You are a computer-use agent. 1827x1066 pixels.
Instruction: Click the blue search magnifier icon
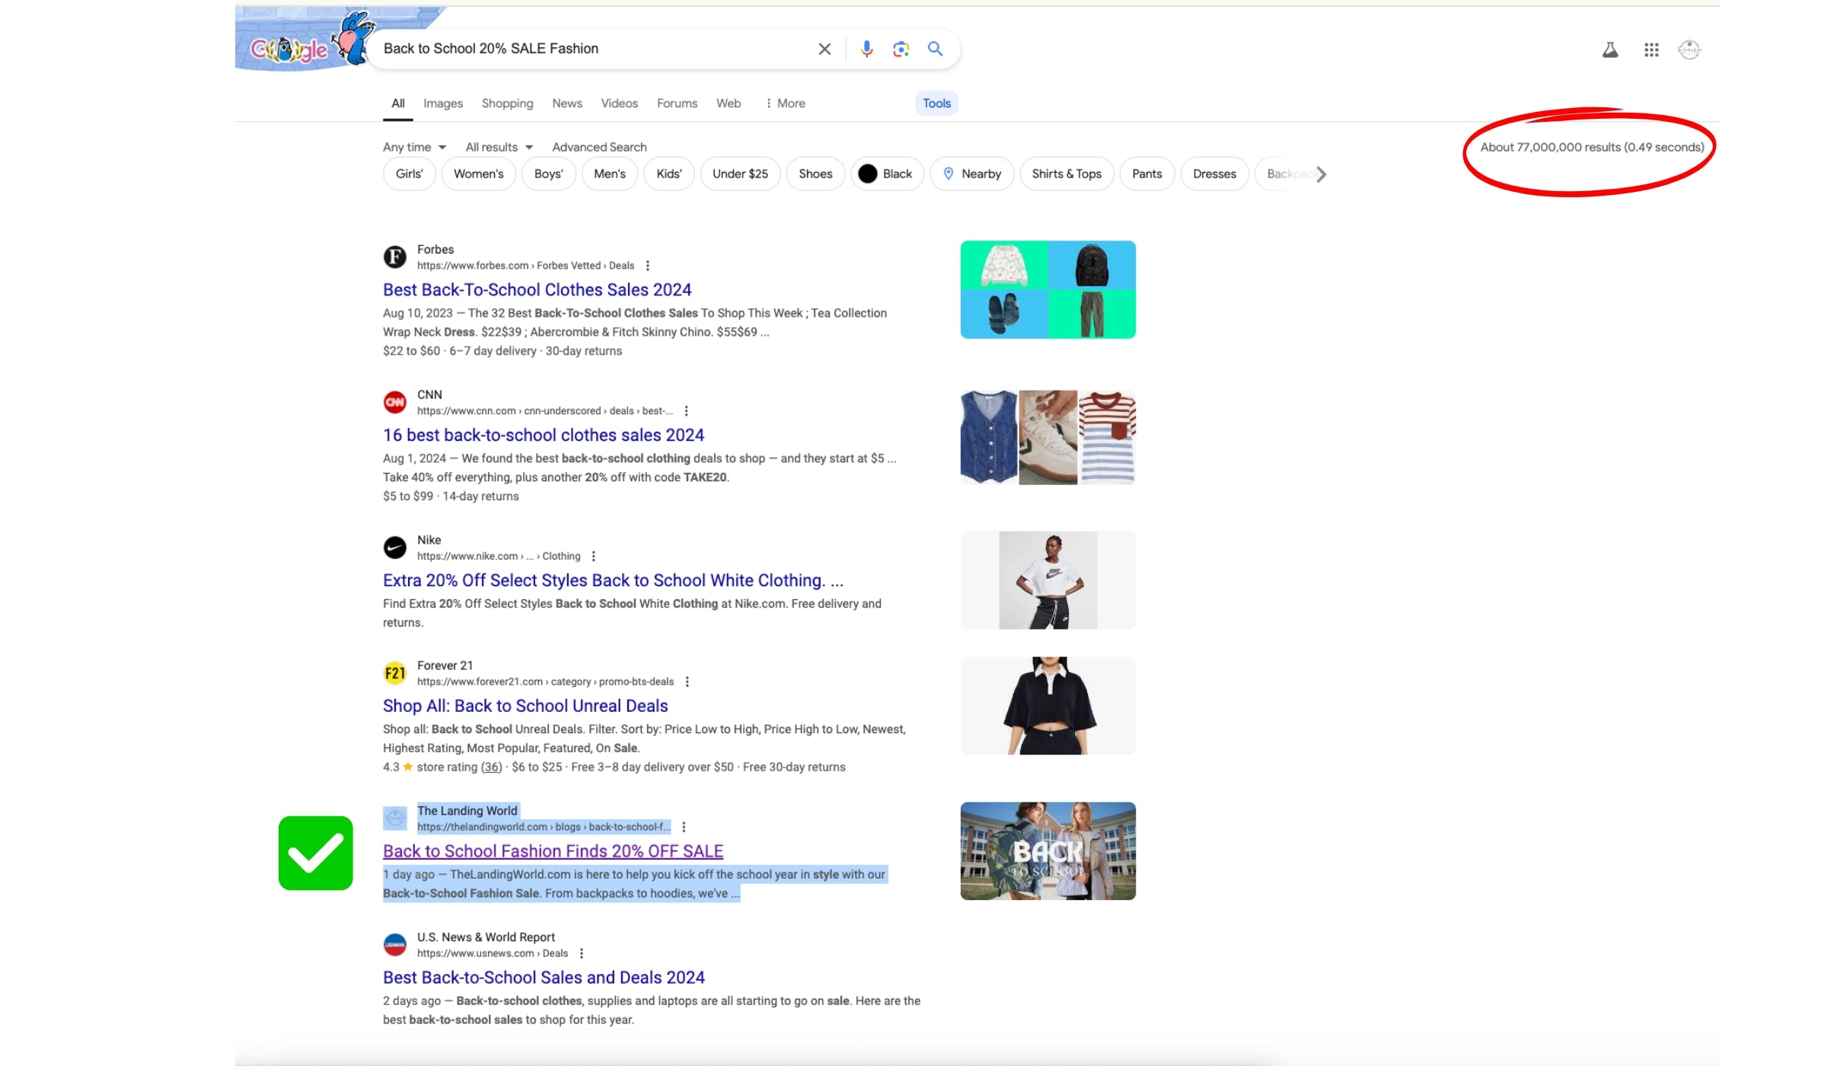[935, 49]
